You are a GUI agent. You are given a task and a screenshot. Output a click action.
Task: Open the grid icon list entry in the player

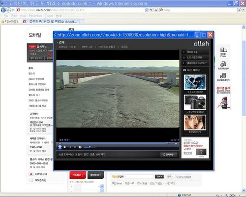point(195,58)
